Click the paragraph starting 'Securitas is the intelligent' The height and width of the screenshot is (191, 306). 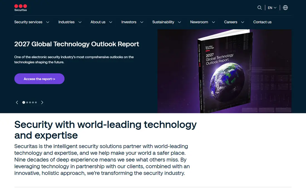(x=102, y=160)
